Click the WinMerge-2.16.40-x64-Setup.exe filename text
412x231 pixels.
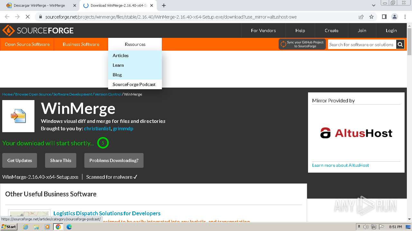[x=40, y=177]
